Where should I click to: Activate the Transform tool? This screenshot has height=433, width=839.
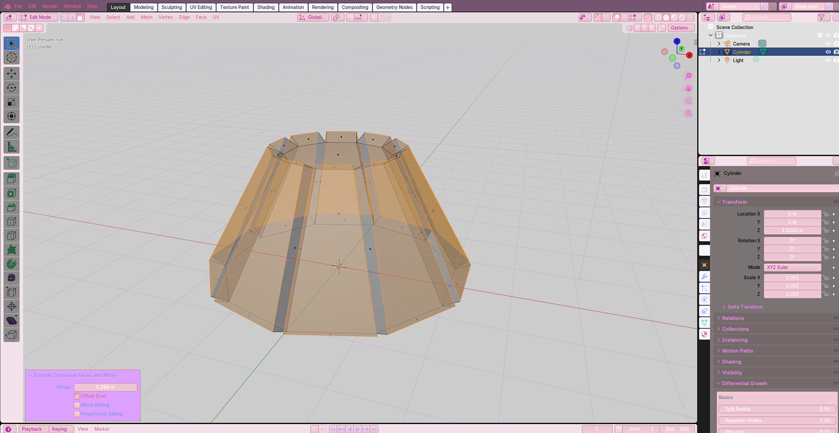(x=12, y=116)
